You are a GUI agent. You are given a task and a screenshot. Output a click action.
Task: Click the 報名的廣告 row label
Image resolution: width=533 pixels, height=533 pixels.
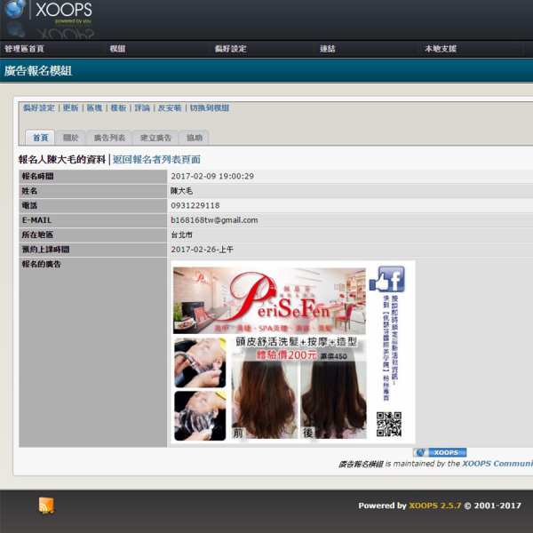coord(42,264)
